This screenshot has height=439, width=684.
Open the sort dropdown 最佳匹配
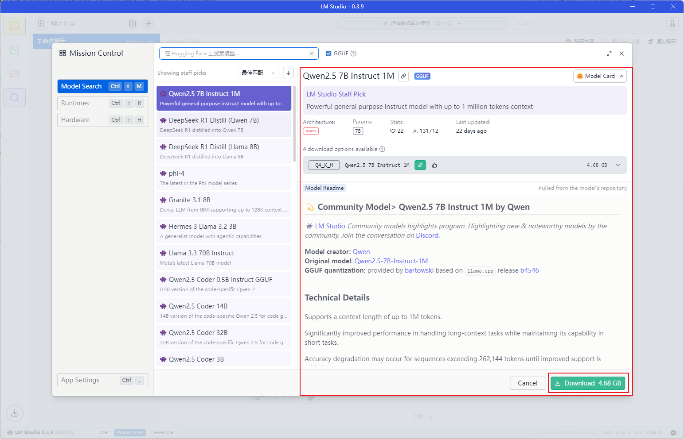(x=258, y=73)
